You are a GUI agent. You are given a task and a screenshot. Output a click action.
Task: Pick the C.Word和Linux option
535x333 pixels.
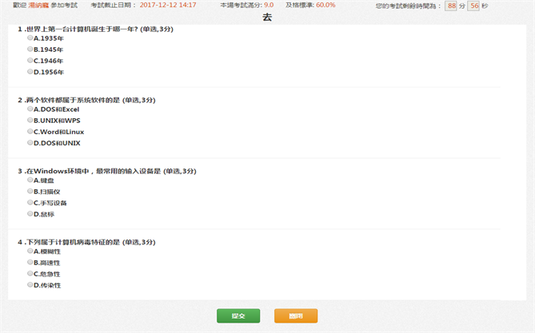[30, 132]
